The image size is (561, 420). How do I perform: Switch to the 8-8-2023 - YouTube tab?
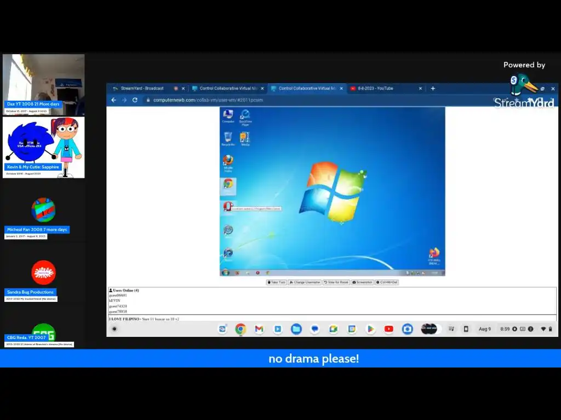pyautogui.click(x=375, y=88)
